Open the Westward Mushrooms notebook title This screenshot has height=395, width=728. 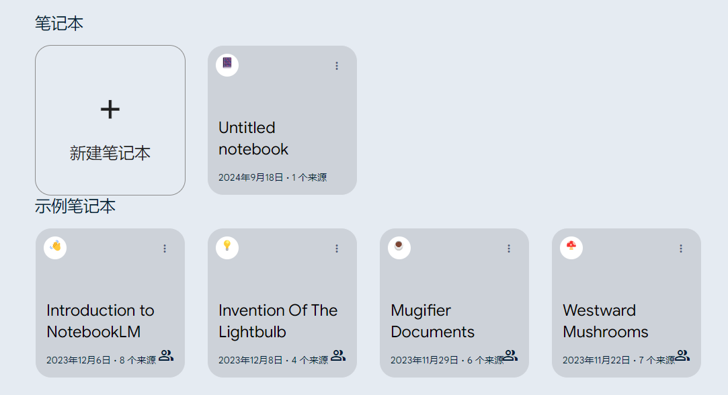click(606, 321)
